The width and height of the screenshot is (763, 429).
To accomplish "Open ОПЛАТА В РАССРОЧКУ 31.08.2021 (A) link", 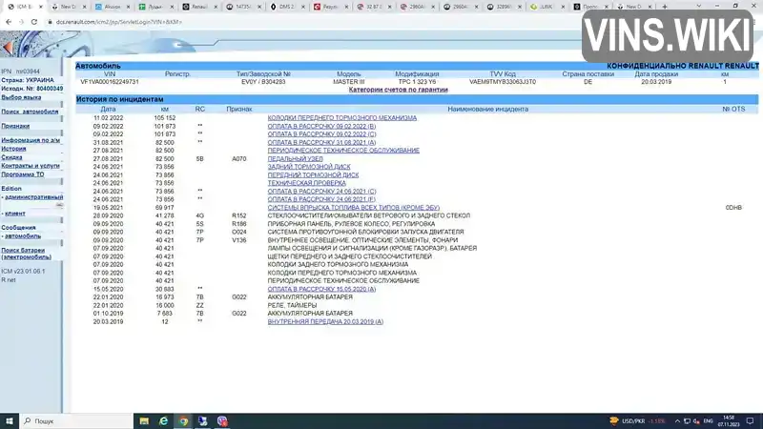I will [x=321, y=142].
